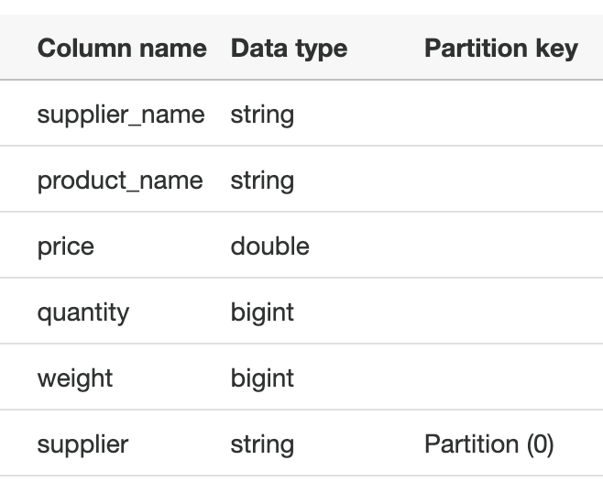Click the double data type cell
Image resolution: width=603 pixels, height=493 pixels.
(270, 246)
